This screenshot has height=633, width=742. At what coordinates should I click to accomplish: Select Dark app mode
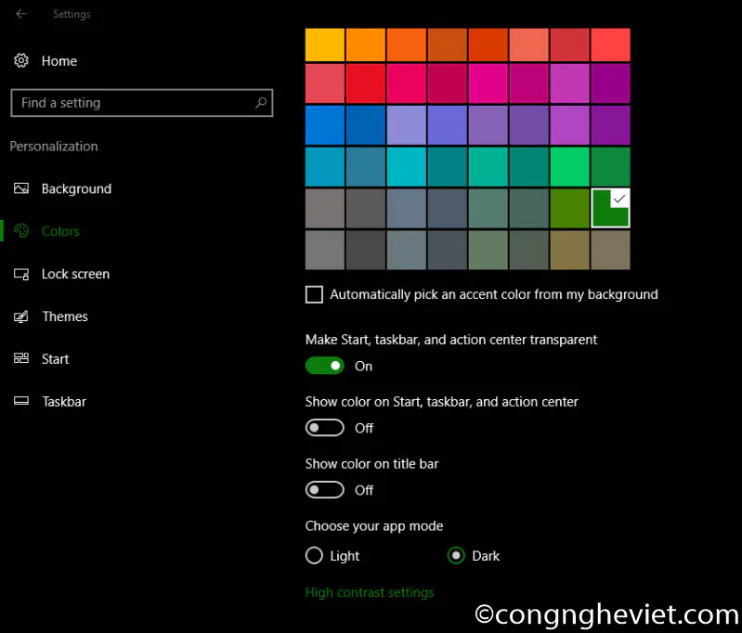[x=456, y=555]
